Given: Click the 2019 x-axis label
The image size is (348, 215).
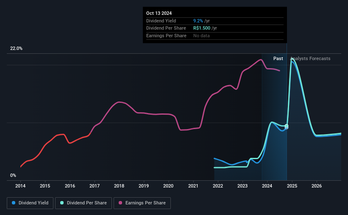Looking at the screenshot, I should pyautogui.click(x=144, y=186).
